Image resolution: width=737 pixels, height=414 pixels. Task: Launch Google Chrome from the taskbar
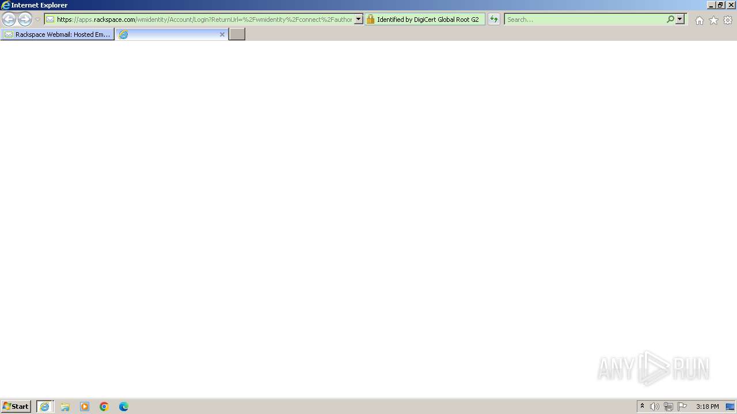[104, 407]
